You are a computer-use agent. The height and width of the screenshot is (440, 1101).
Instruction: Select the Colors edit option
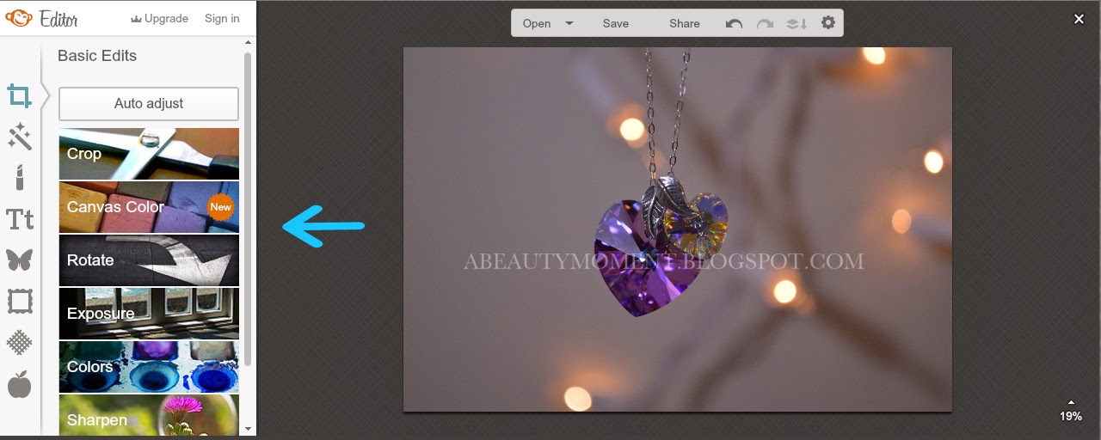[x=149, y=367]
